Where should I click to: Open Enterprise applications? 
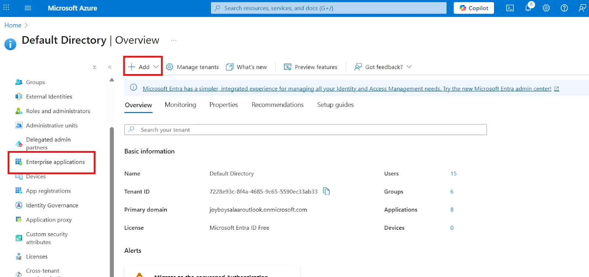click(x=55, y=162)
